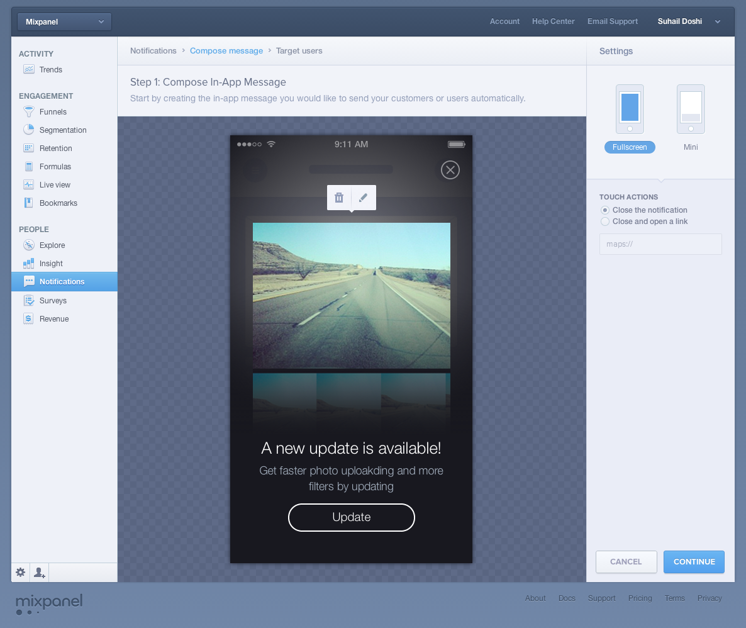Image resolution: width=746 pixels, height=628 pixels.
Task: Click the Retention grid icon
Action: [29, 148]
